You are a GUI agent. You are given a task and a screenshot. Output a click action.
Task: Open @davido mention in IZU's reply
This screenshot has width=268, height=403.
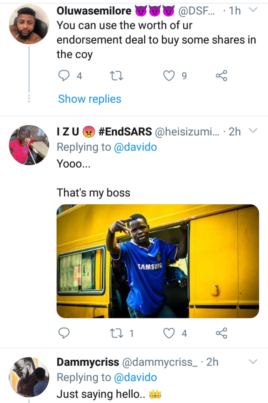pos(135,147)
